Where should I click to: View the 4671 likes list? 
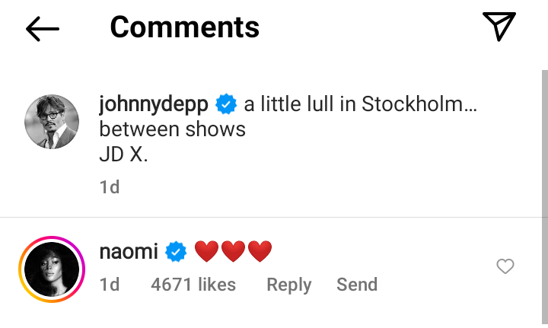(193, 285)
